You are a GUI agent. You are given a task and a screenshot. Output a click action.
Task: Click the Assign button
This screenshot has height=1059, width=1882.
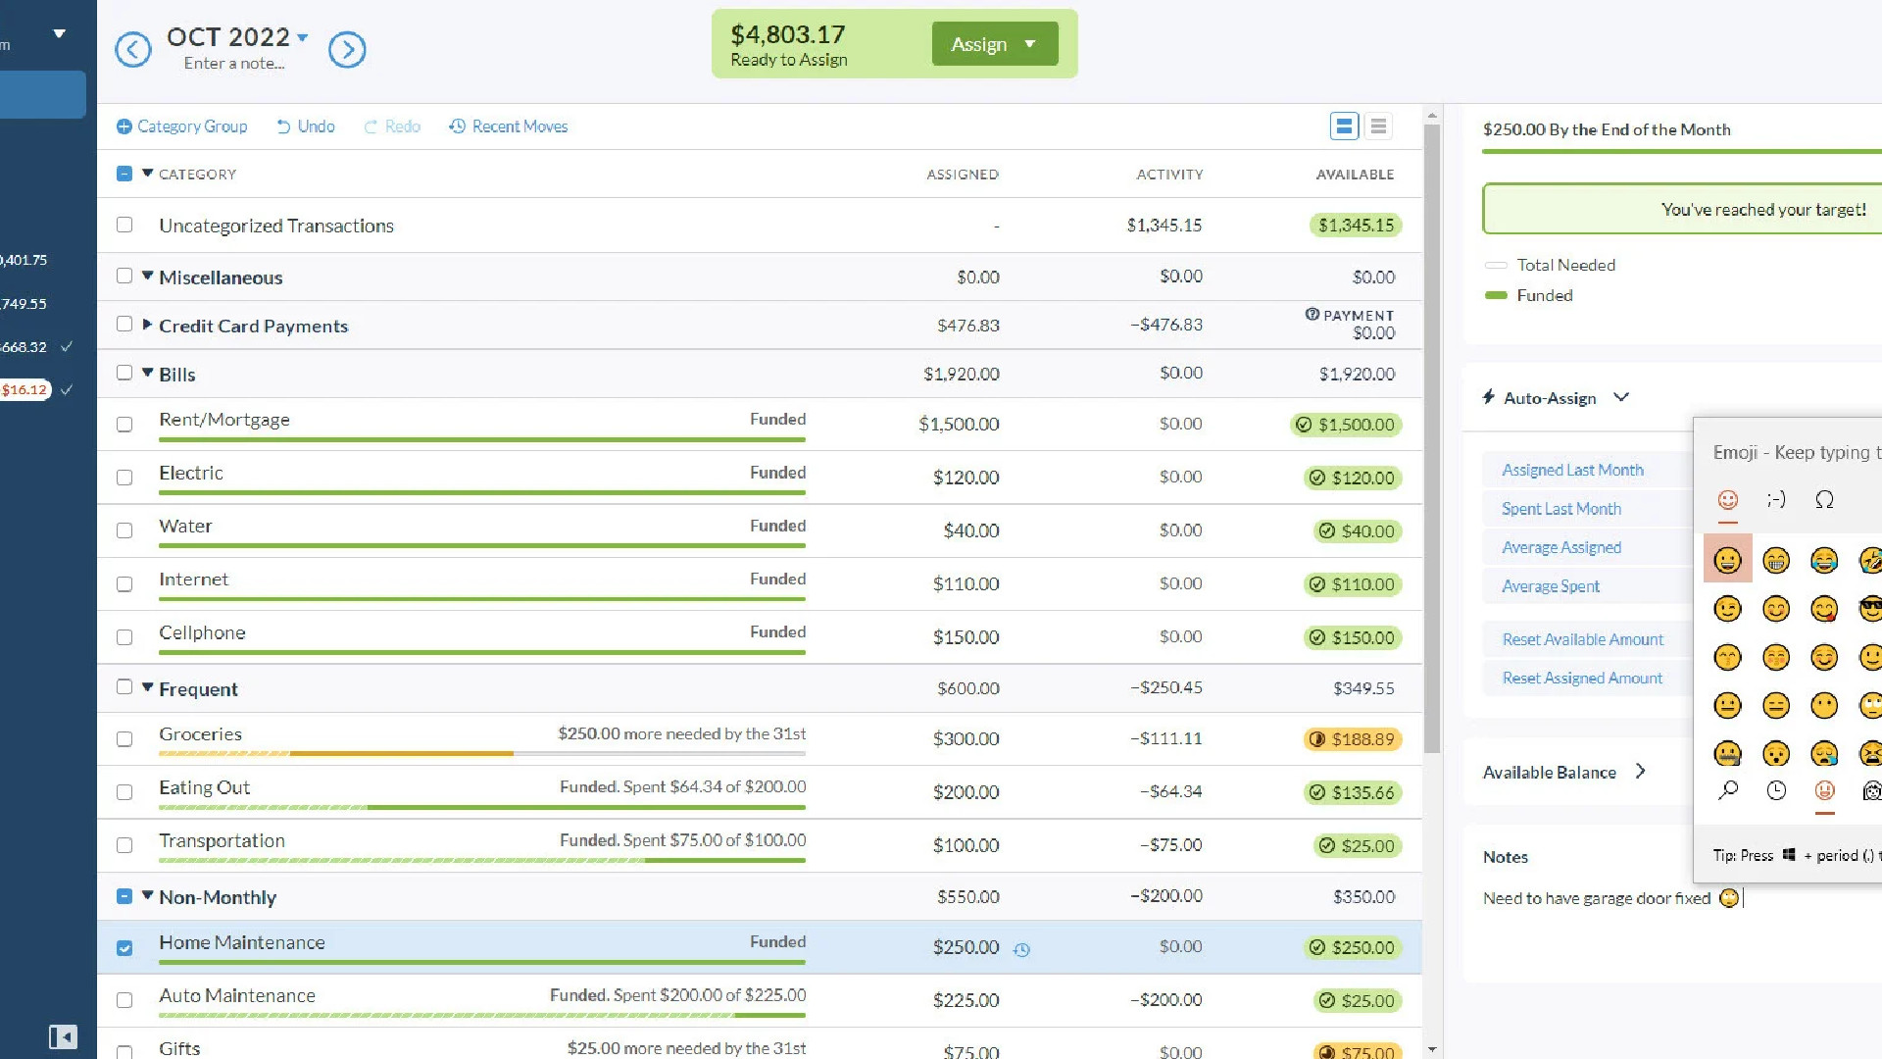979,43
